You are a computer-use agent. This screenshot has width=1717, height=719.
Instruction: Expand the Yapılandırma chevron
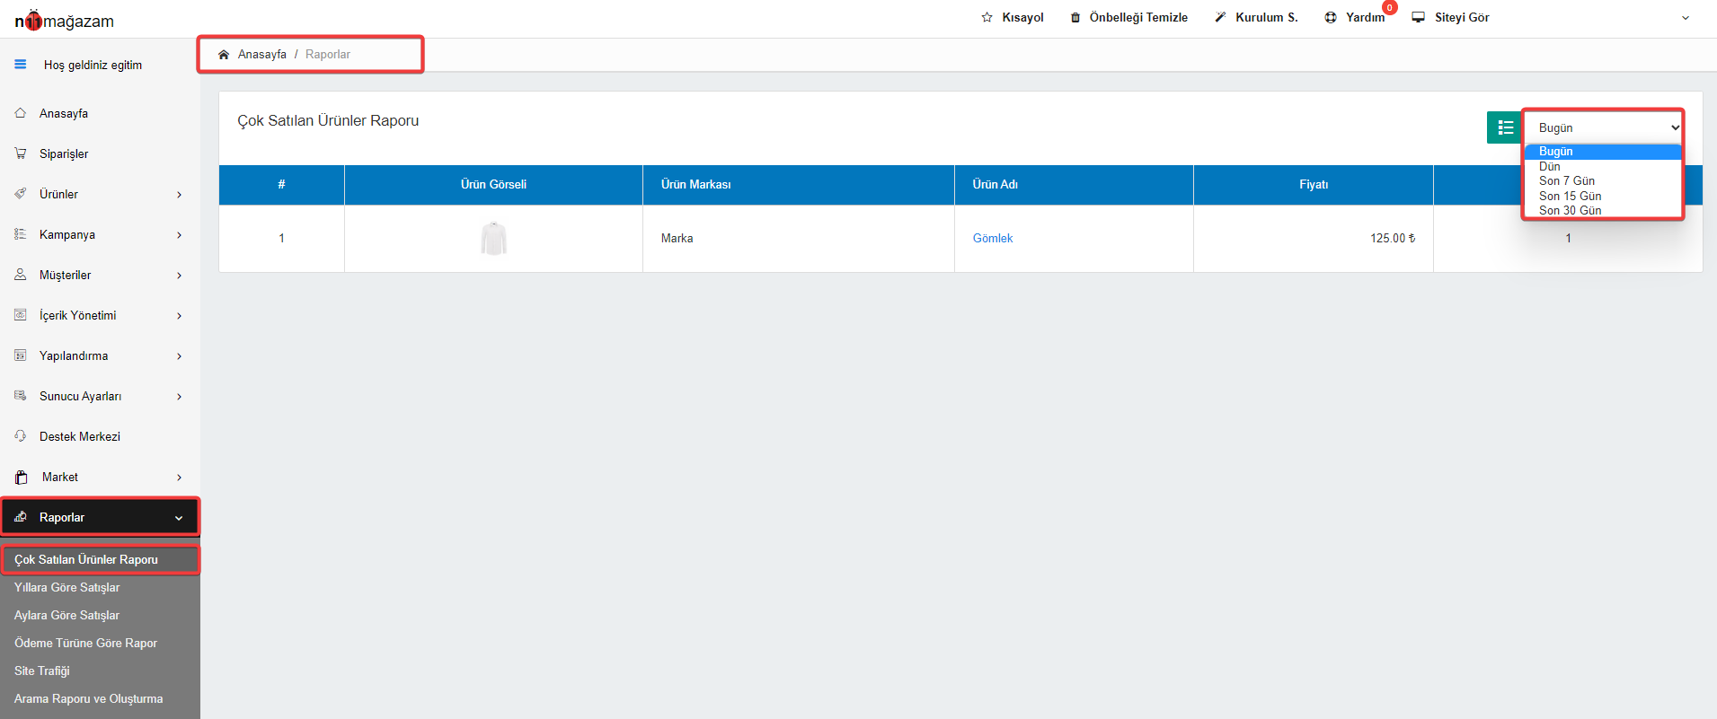click(x=180, y=356)
